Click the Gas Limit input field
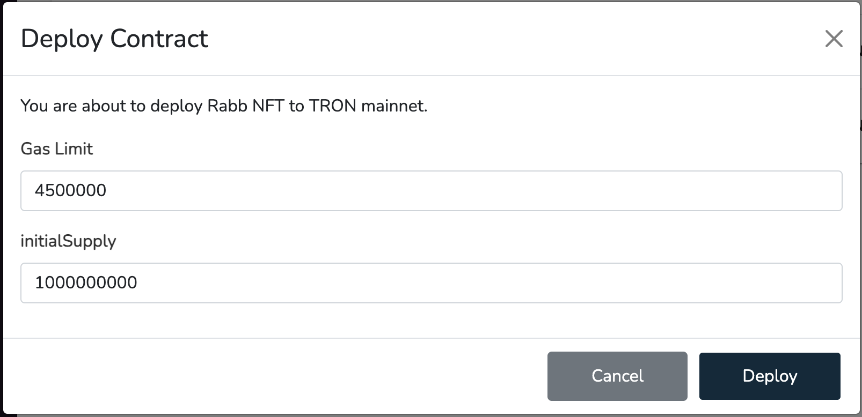The width and height of the screenshot is (862, 417). click(x=431, y=191)
